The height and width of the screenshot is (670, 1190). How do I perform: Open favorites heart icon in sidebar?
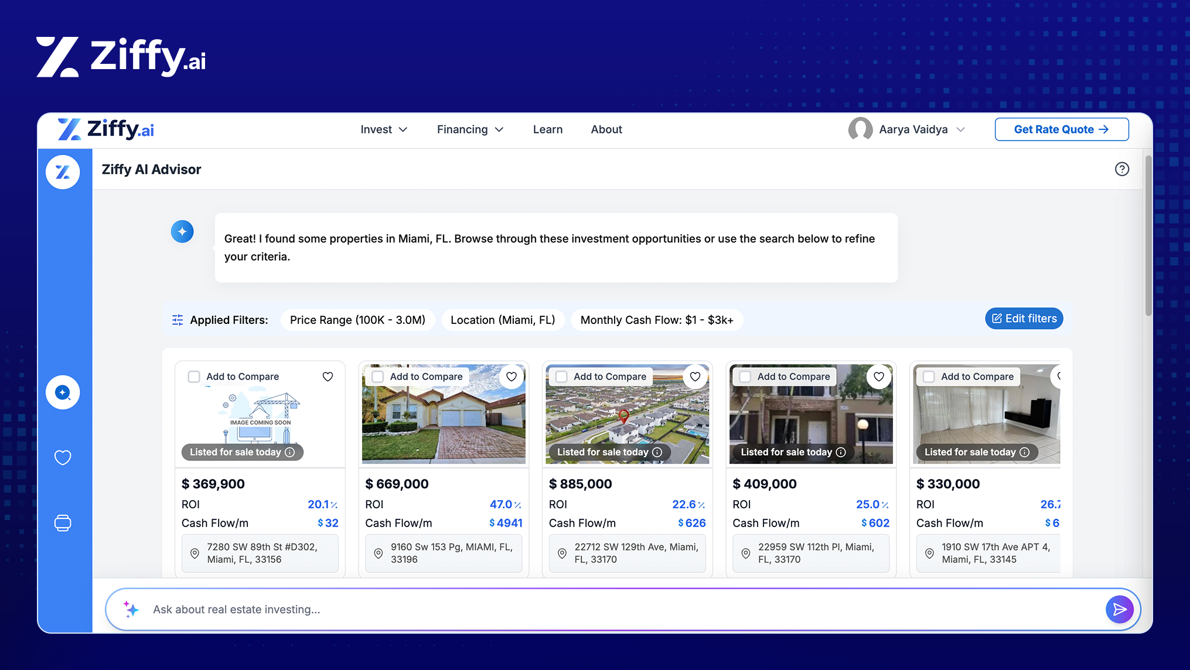pyautogui.click(x=63, y=457)
